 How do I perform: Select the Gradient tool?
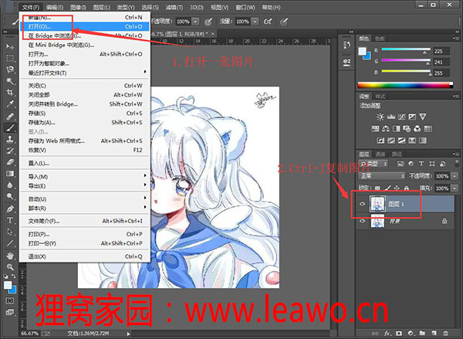[10, 174]
